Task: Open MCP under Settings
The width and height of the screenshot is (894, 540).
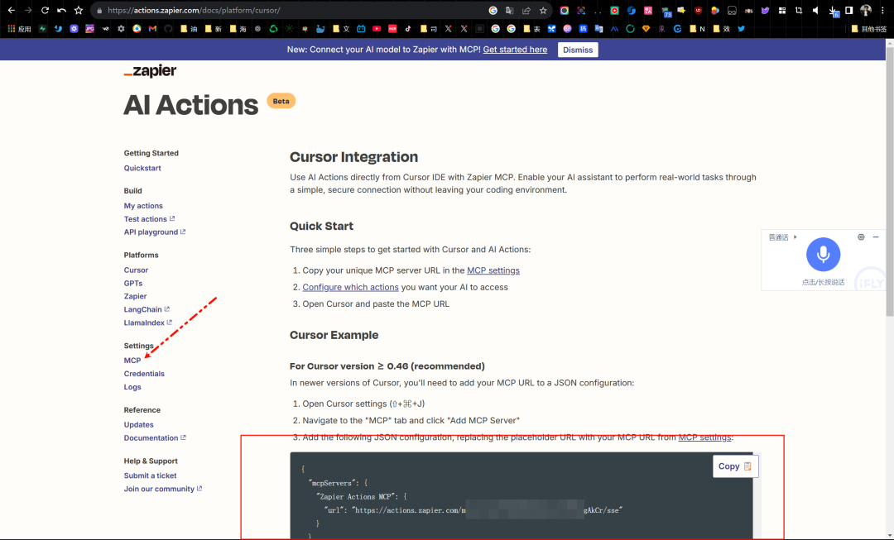Action: click(132, 361)
